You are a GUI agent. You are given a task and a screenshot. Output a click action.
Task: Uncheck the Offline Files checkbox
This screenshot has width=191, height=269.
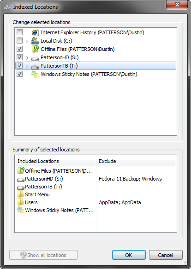(19, 49)
